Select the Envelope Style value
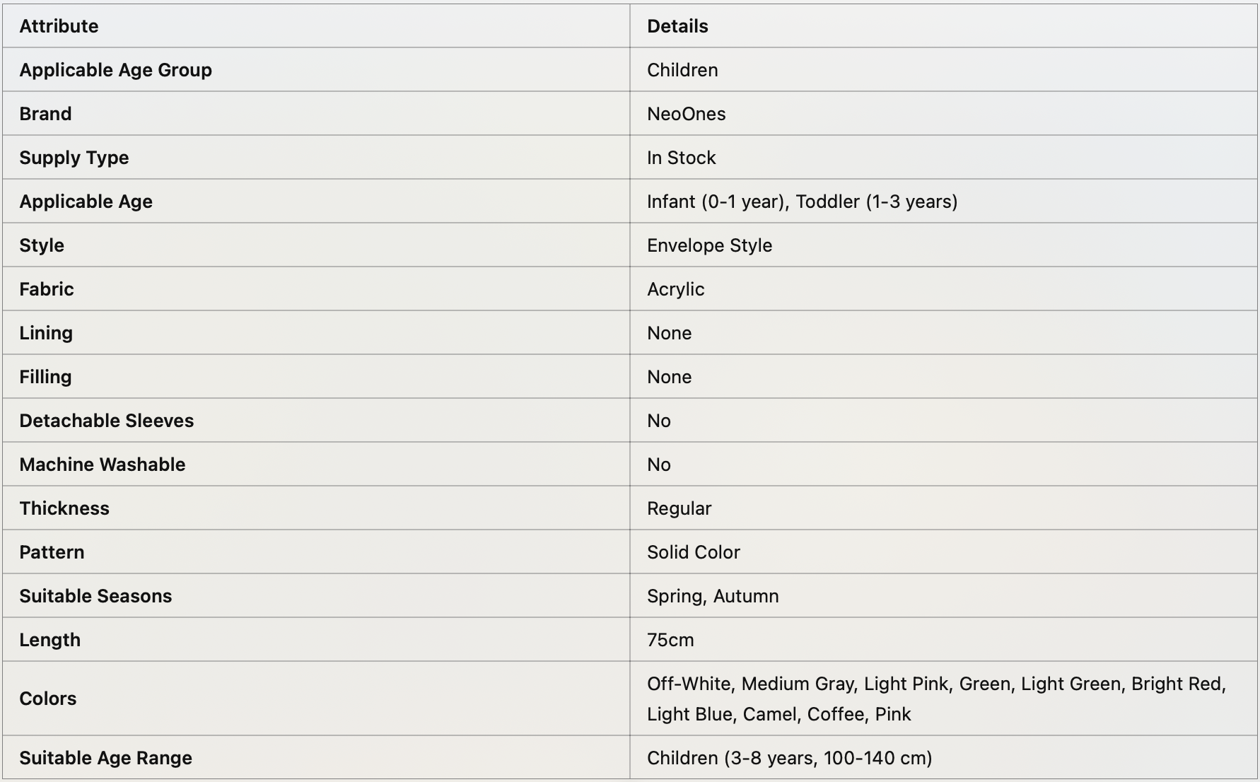 [x=709, y=245]
